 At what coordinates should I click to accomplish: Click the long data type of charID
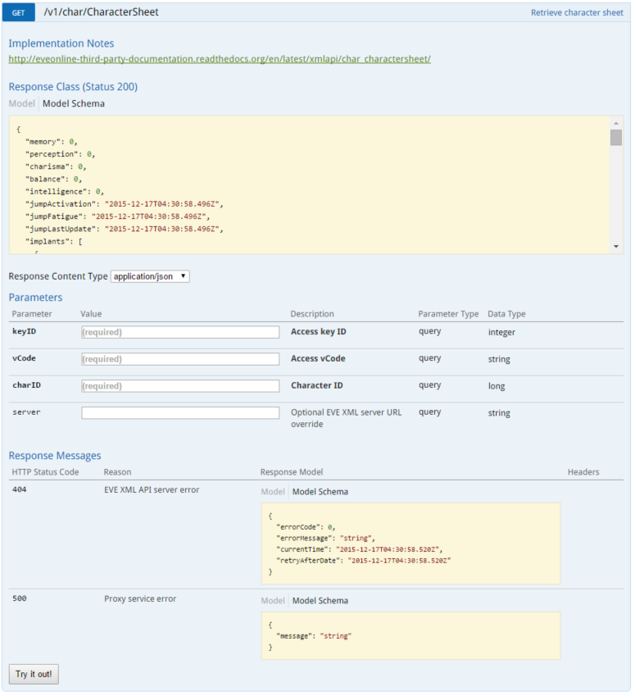[496, 386]
